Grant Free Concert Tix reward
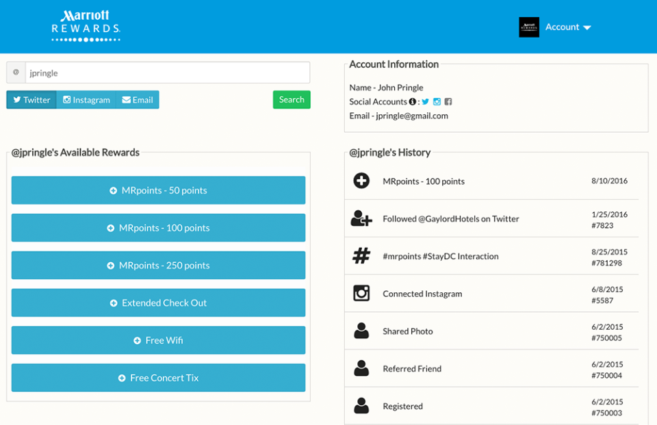Screen dimensions: 657x425 click(x=158, y=378)
